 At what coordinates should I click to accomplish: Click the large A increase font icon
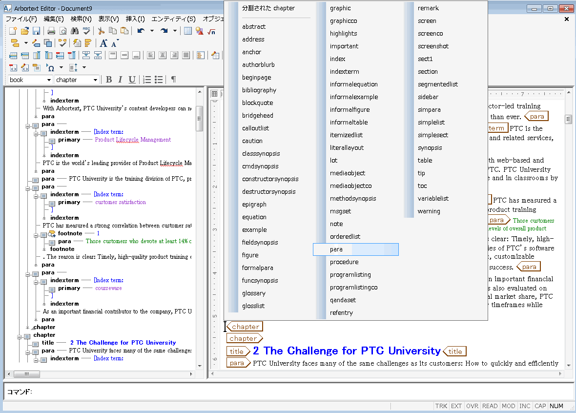(103, 43)
